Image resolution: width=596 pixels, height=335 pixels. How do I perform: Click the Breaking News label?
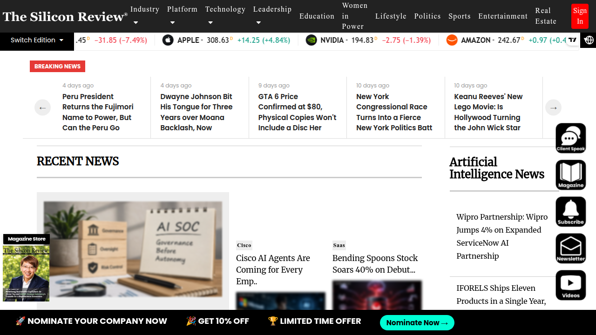click(57, 66)
